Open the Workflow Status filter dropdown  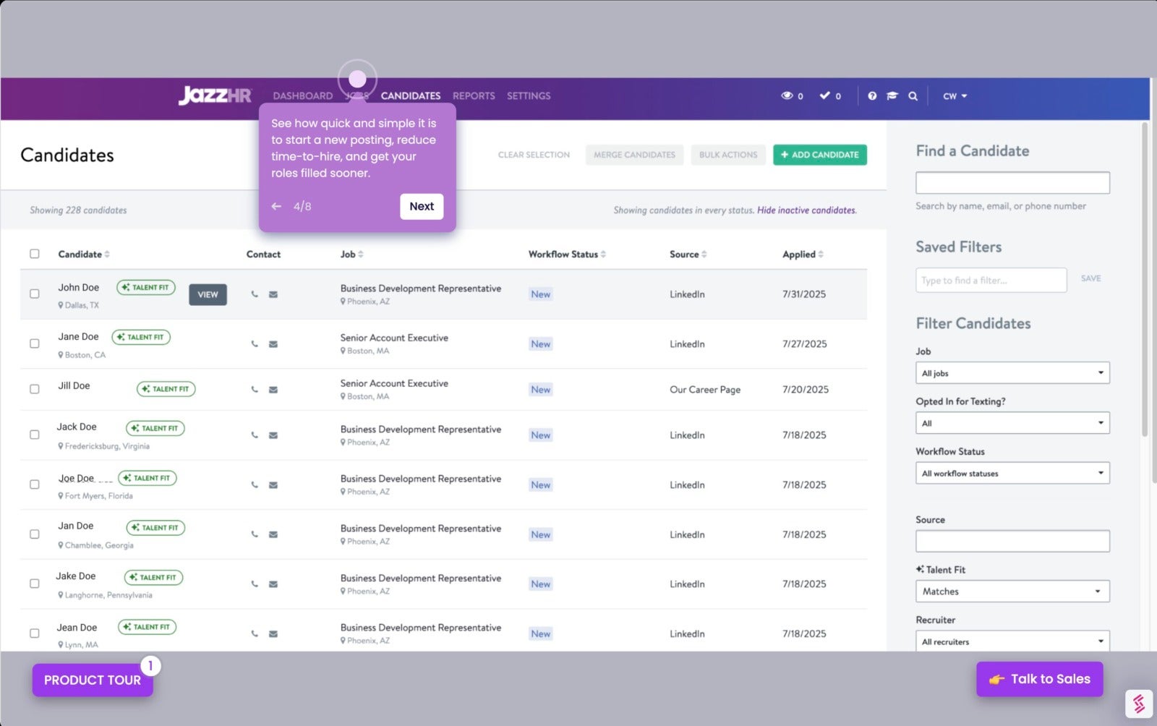(1012, 473)
